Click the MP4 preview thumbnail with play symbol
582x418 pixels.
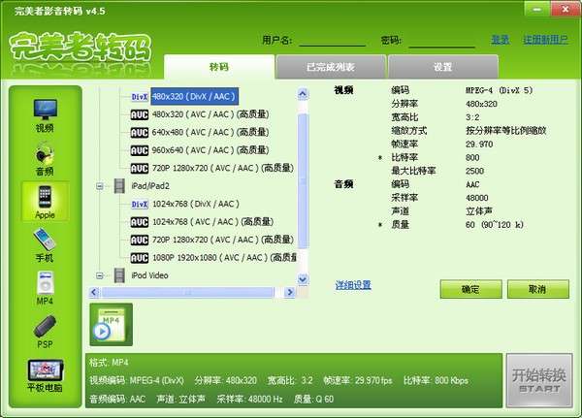(111, 325)
